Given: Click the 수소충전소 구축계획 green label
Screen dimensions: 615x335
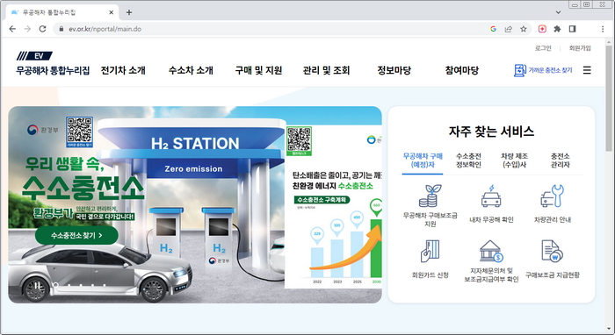Looking at the screenshot, I should coord(322,200).
